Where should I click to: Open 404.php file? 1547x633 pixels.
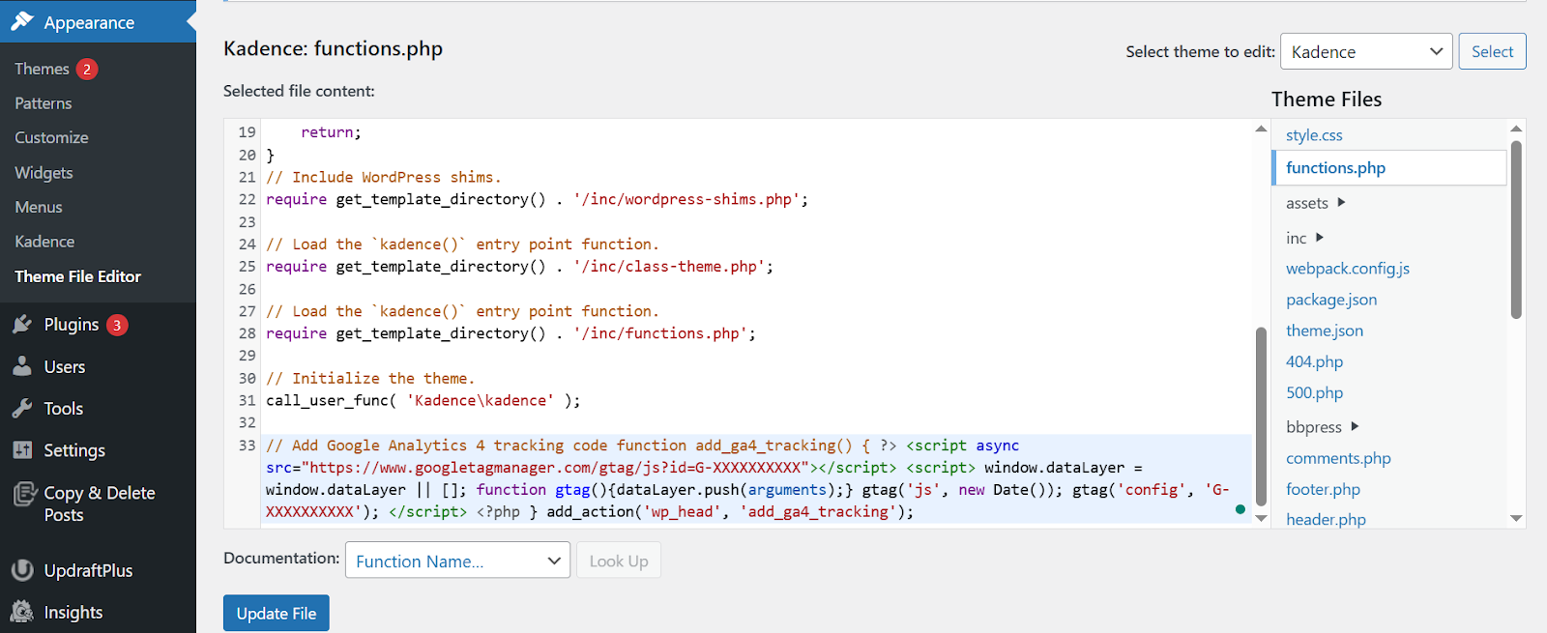1314,361
